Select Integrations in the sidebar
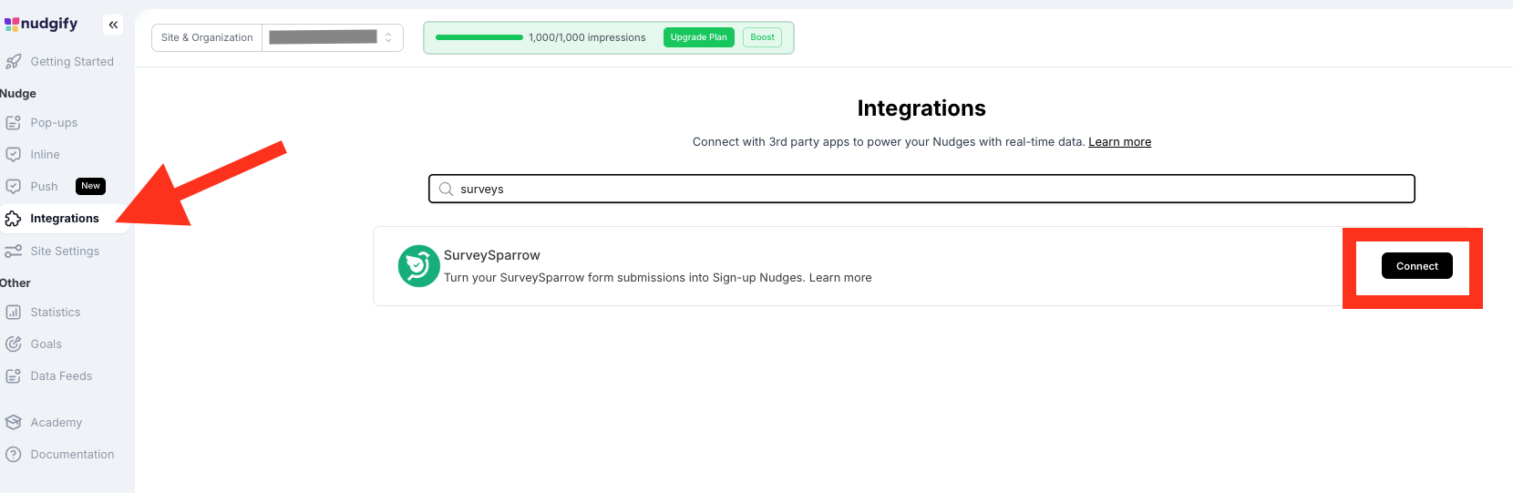Viewport: 1513px width, 493px height. pyautogui.click(x=64, y=219)
